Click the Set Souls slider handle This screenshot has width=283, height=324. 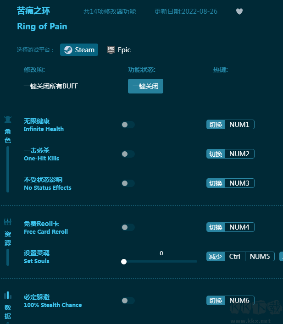pyautogui.click(x=124, y=262)
